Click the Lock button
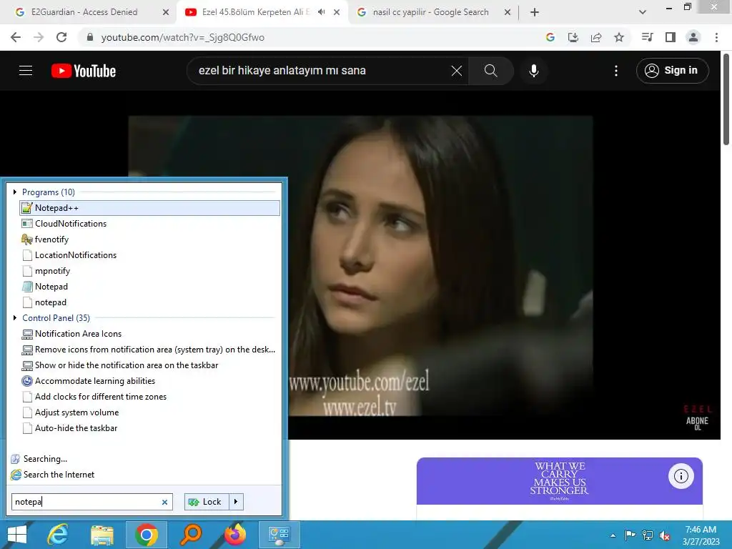 coord(207,502)
